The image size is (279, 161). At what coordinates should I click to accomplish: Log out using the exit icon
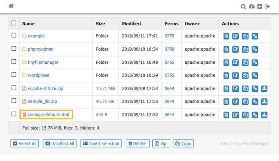(267, 6)
